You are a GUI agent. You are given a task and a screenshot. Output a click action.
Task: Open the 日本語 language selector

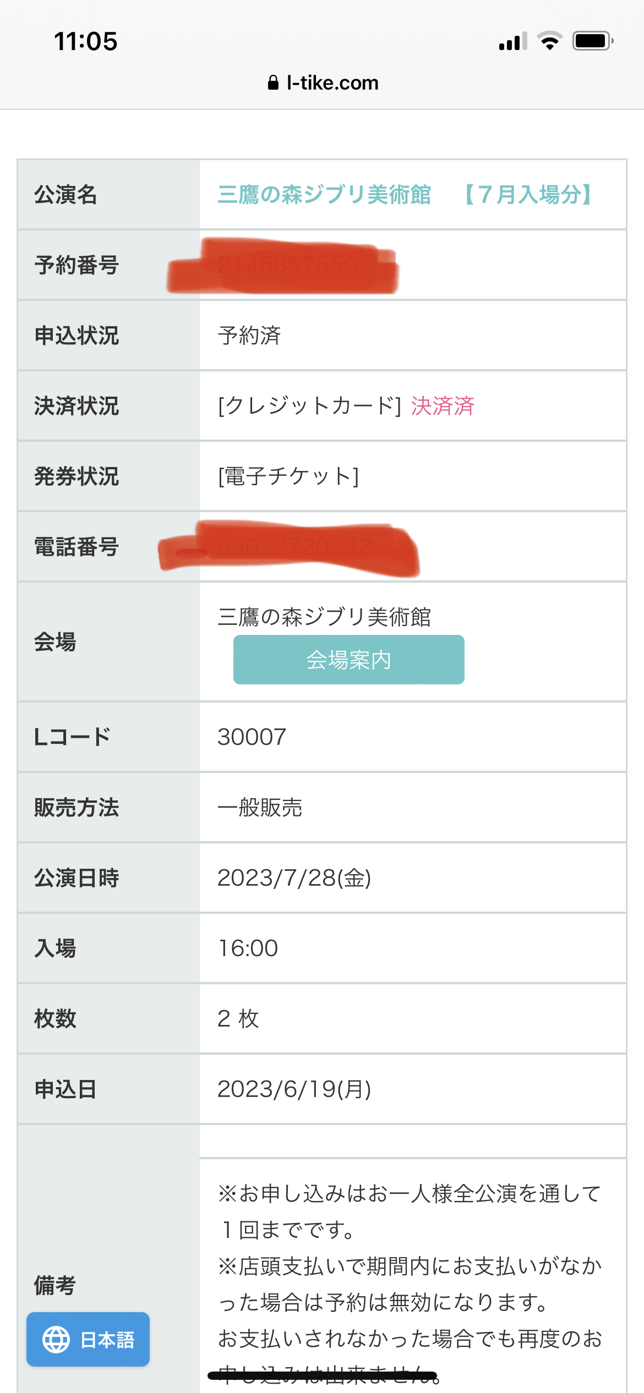click(x=88, y=1340)
